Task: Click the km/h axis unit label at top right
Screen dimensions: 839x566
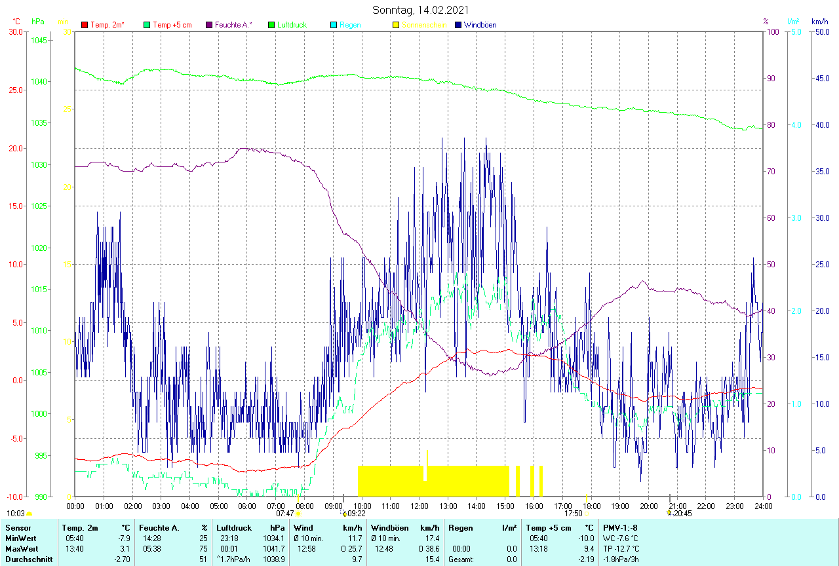Action: (820, 21)
